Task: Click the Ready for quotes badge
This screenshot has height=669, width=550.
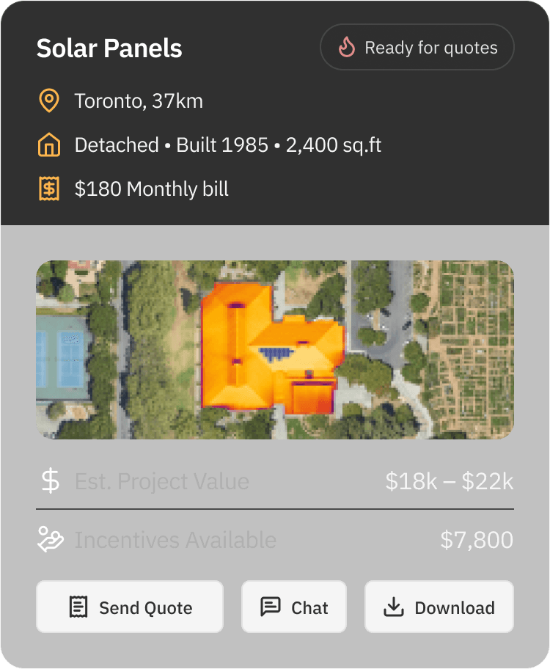Action: (417, 48)
